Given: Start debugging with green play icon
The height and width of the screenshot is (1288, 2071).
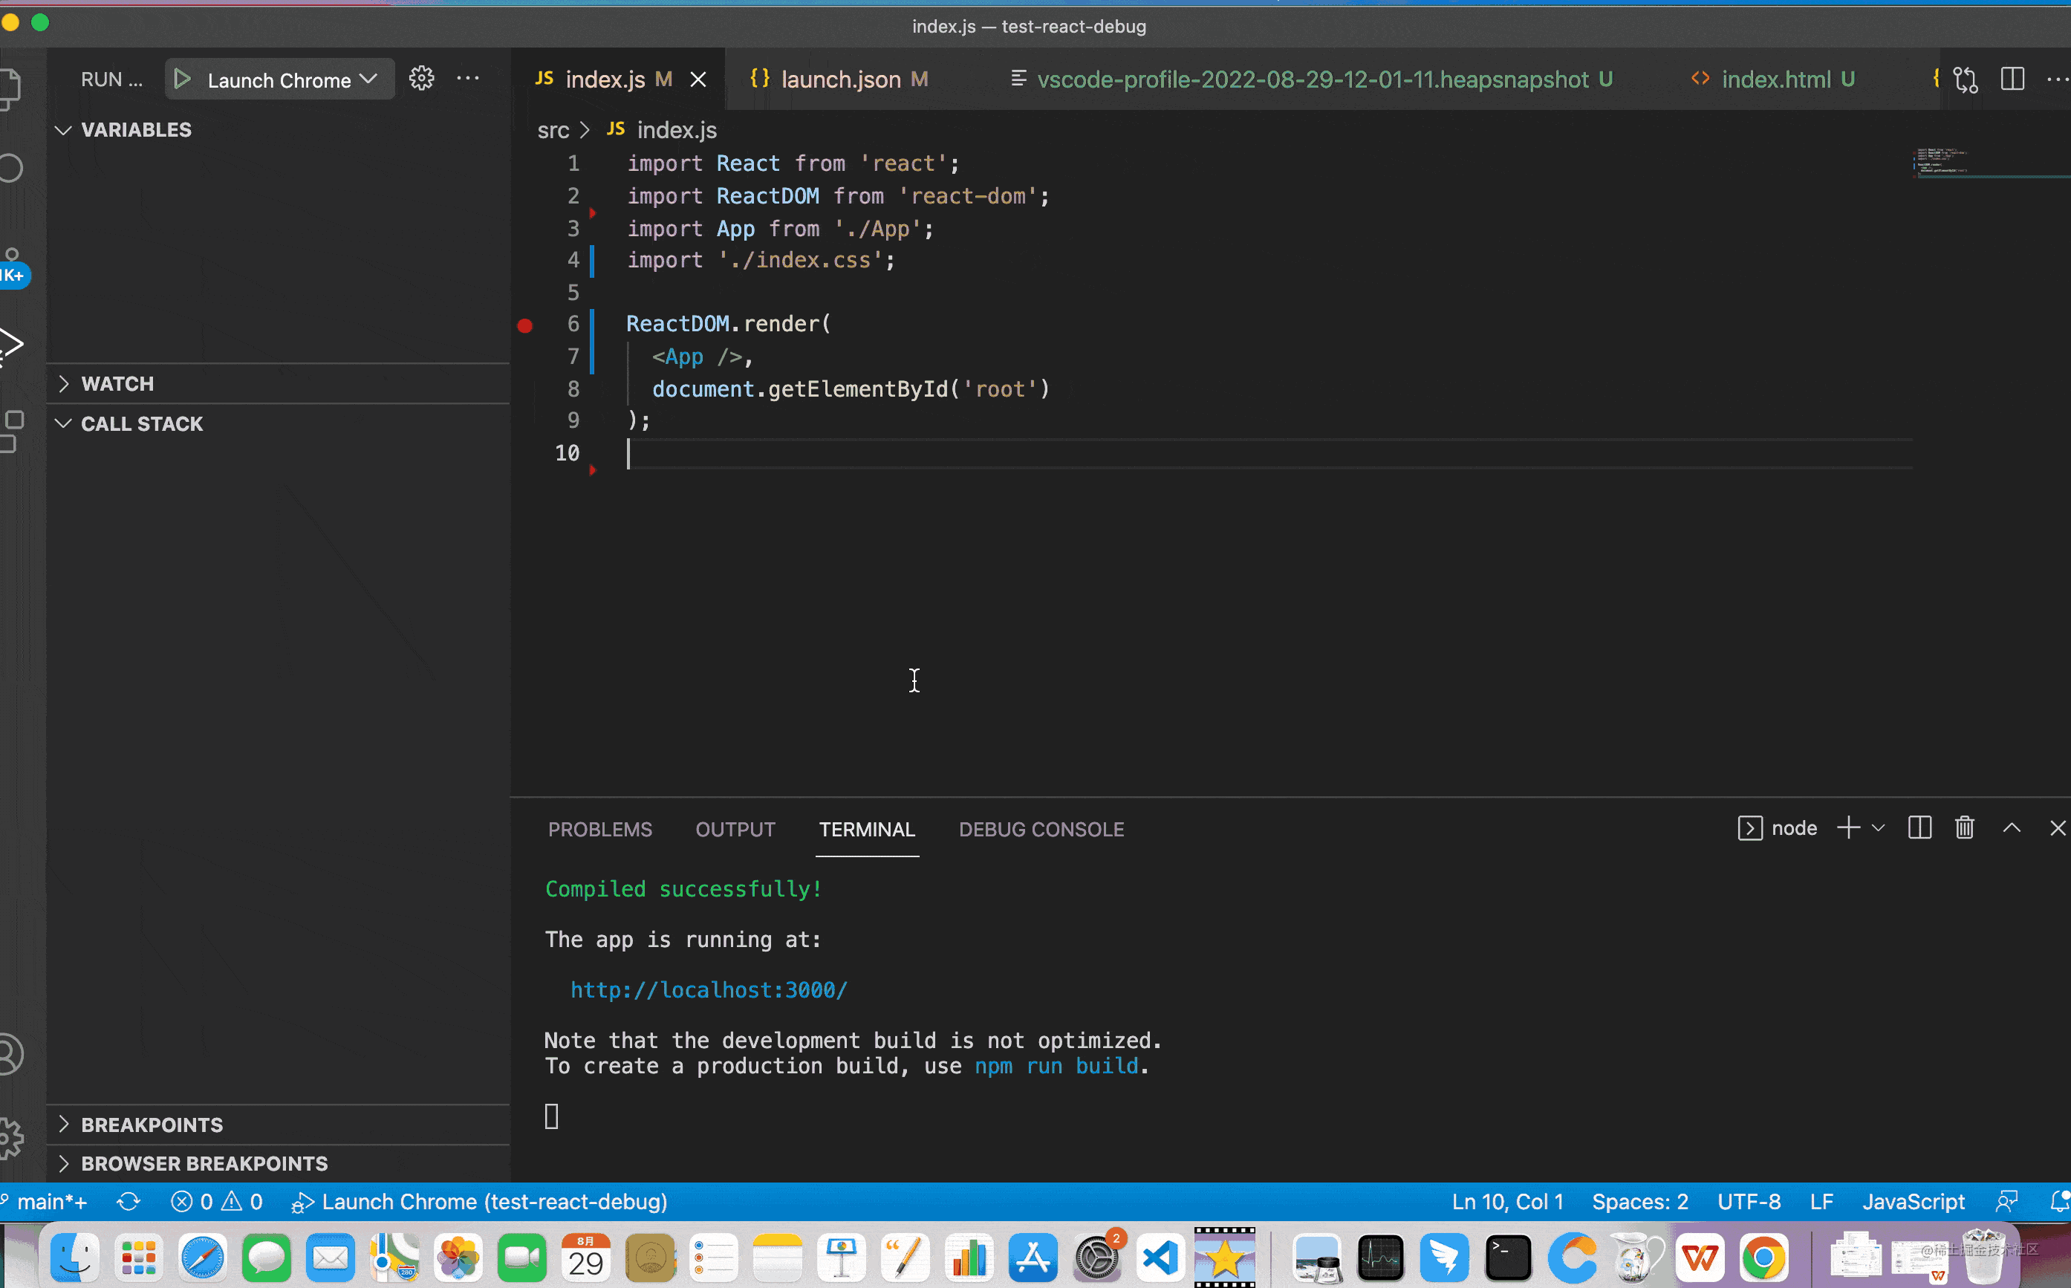Looking at the screenshot, I should (x=181, y=79).
